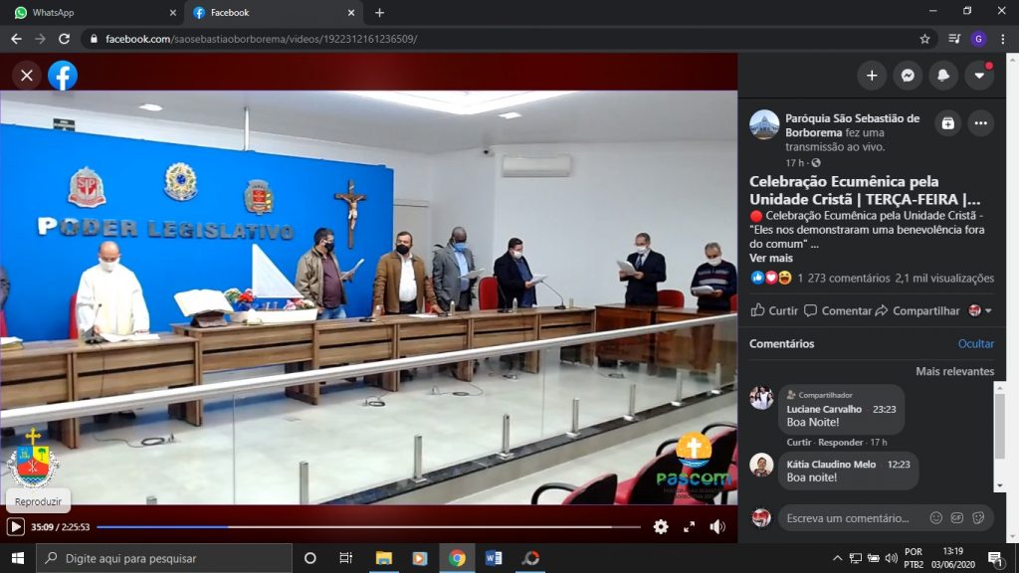The width and height of the screenshot is (1019, 573).
Task: Open the Chrome profile avatar
Action: coord(979,39)
